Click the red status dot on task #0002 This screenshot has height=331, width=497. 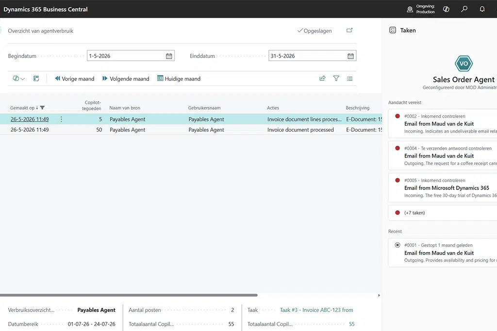pos(398,116)
